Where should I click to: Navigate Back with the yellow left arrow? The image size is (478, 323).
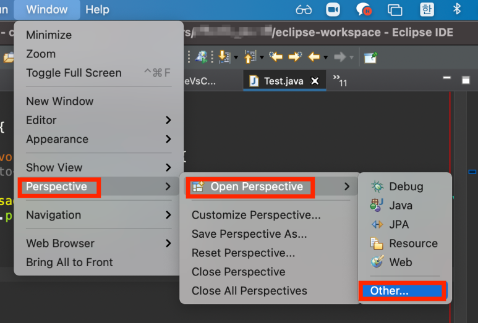tap(314, 57)
